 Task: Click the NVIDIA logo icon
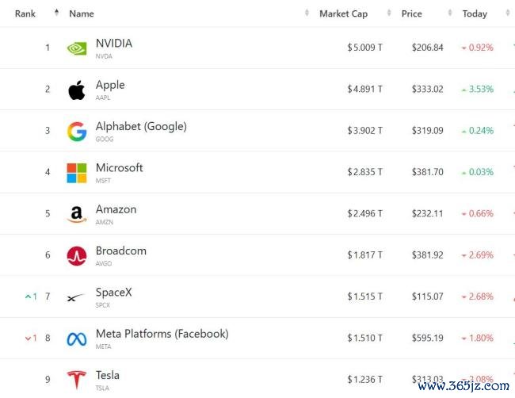click(77, 48)
